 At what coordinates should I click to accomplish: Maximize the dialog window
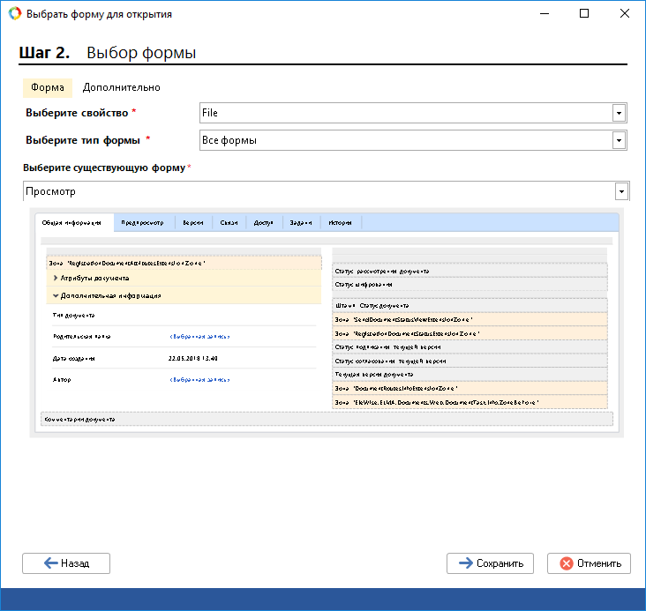tap(583, 14)
